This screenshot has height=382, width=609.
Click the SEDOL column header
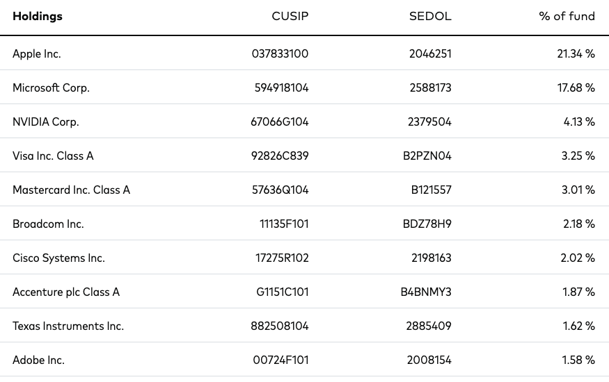(430, 16)
